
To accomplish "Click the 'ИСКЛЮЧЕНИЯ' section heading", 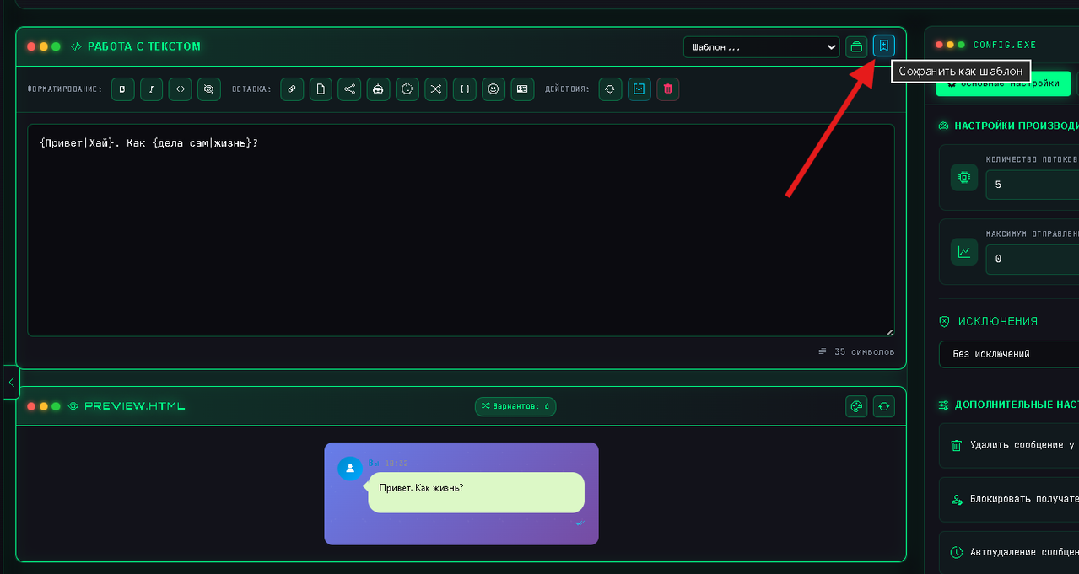I will pos(998,321).
